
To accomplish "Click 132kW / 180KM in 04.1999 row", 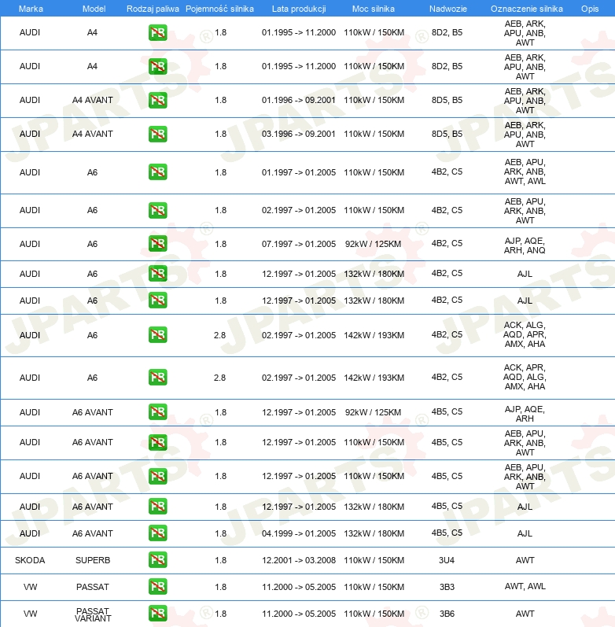I will click(374, 533).
